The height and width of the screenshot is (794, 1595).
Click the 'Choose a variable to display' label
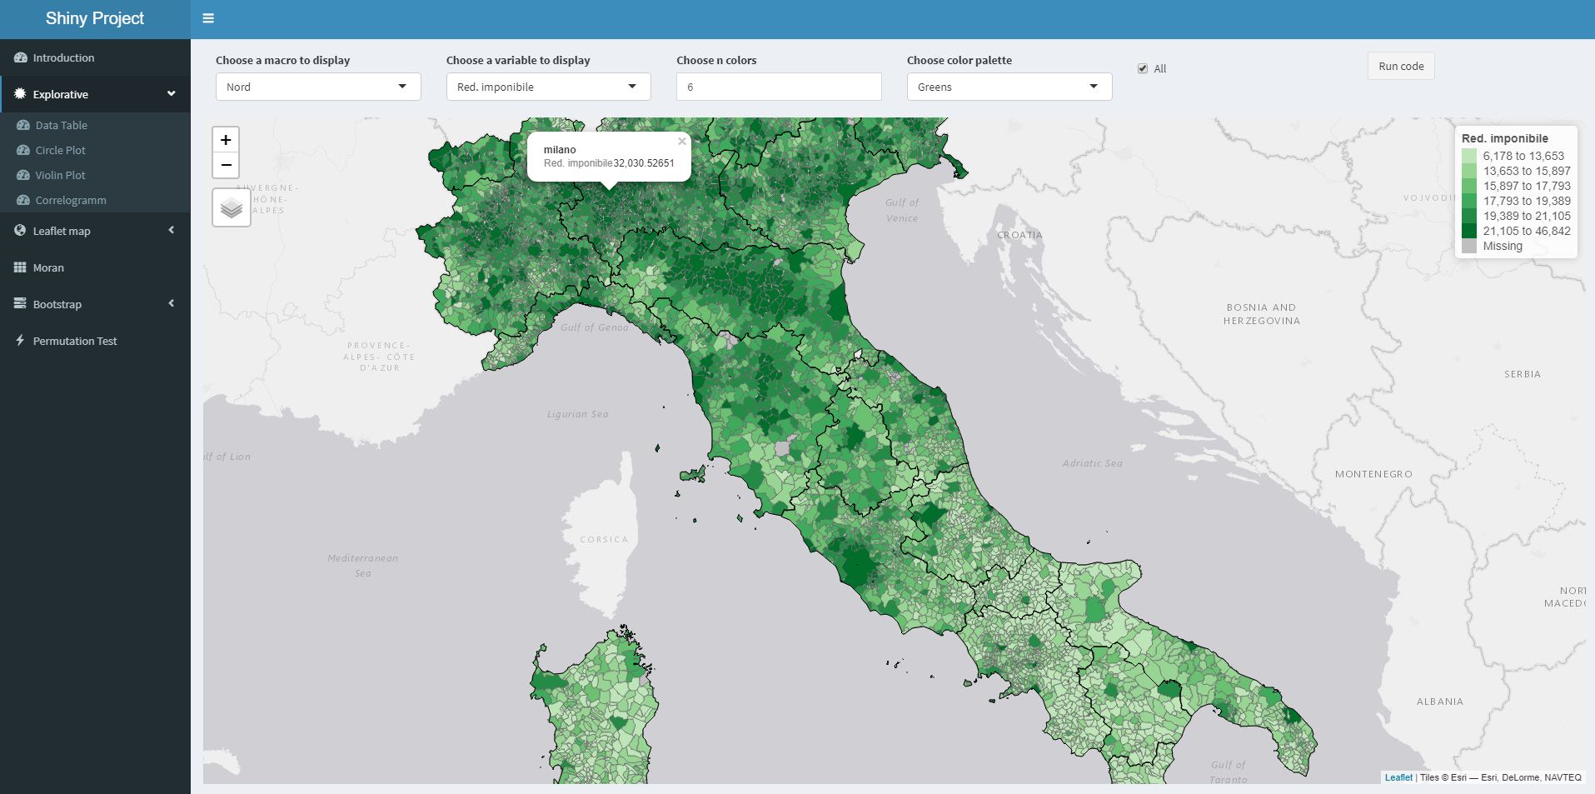point(518,60)
